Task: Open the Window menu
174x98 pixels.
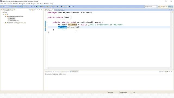Action: click(x=46, y=4)
